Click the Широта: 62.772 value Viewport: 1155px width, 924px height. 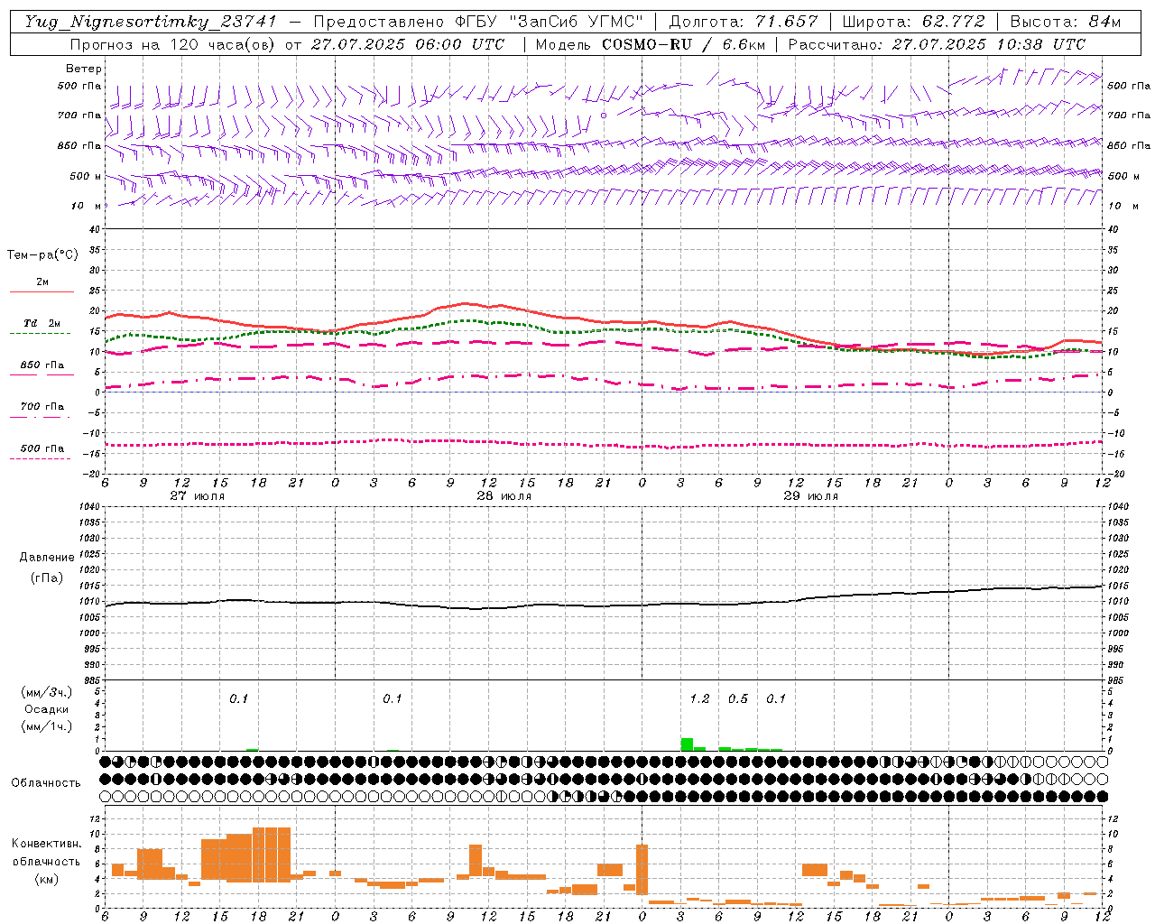coord(913,22)
